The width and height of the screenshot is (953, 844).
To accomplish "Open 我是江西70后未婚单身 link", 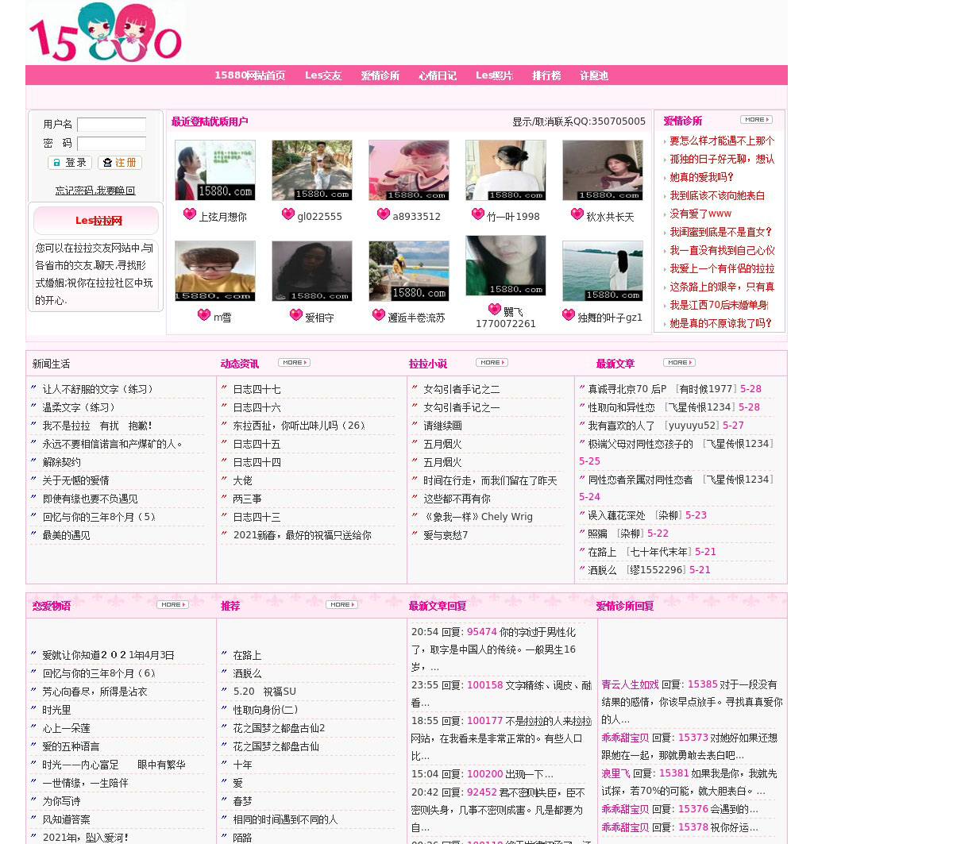I will [719, 305].
